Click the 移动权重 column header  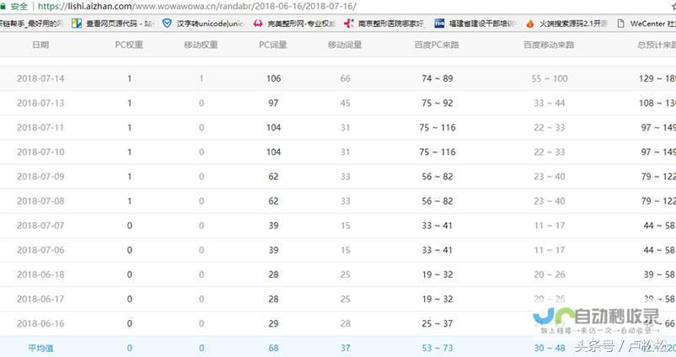click(x=201, y=45)
